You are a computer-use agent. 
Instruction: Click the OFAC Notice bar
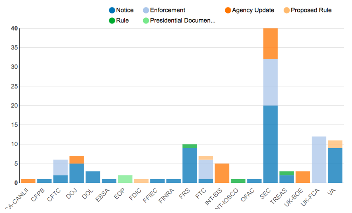tap(254, 181)
